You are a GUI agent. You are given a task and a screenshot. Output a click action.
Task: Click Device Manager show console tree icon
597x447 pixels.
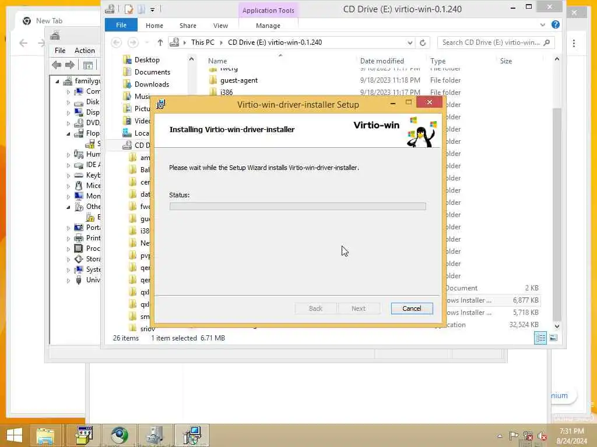point(87,65)
